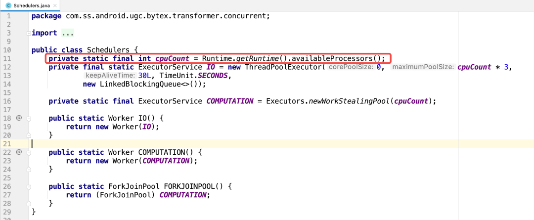Click the fold end marker on line 28
This screenshot has height=220, width=534.
point(28,203)
